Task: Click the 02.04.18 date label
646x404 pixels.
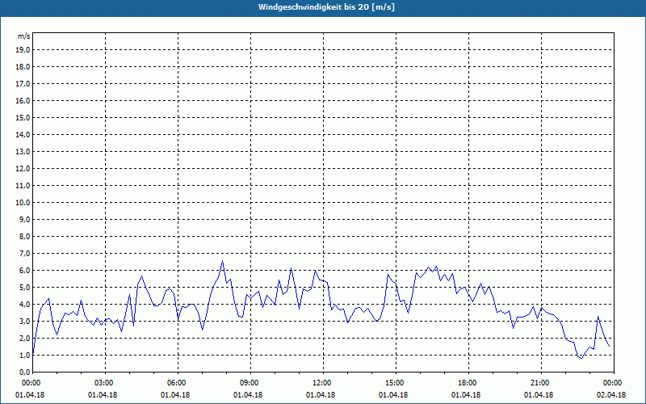Action: [611, 395]
